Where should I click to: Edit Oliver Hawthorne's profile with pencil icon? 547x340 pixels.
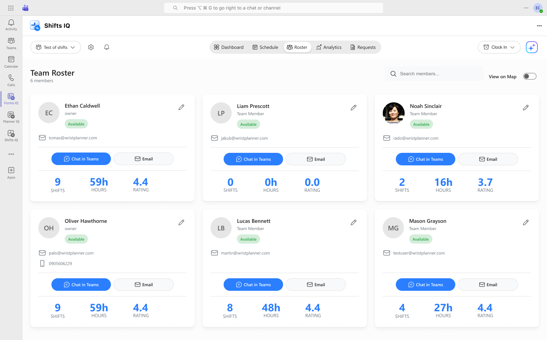[x=181, y=222]
